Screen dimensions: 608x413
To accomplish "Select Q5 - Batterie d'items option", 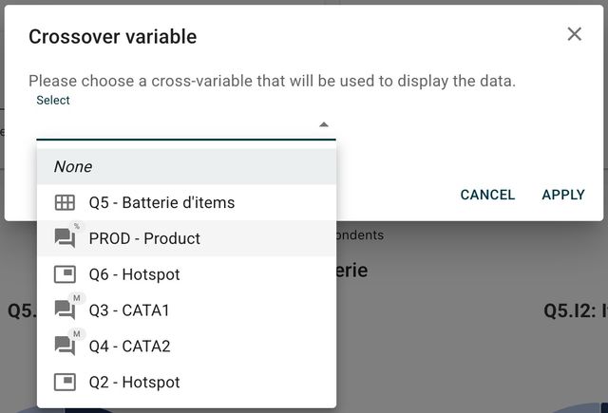I will click(161, 202).
